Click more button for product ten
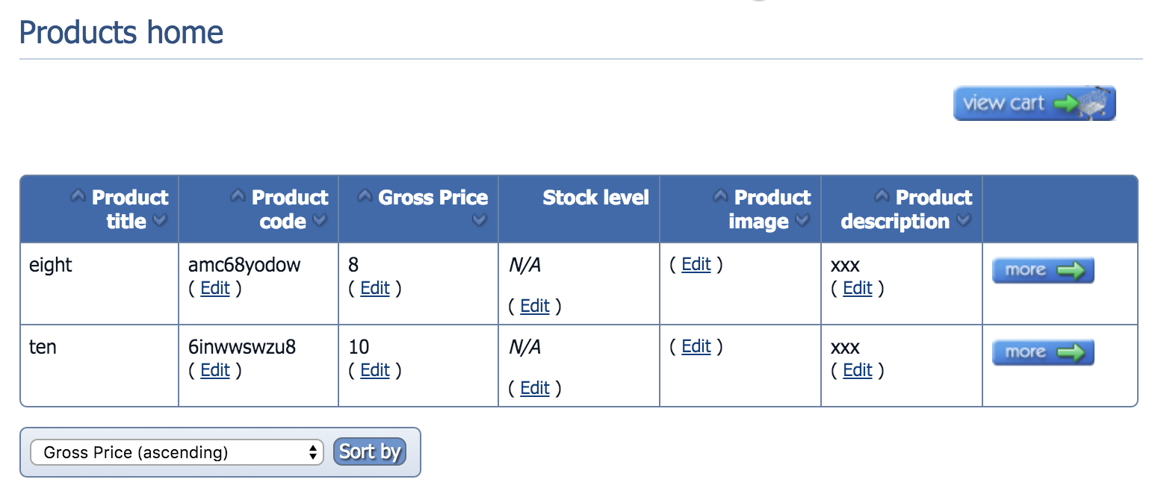This screenshot has height=494, width=1158. (x=1043, y=352)
